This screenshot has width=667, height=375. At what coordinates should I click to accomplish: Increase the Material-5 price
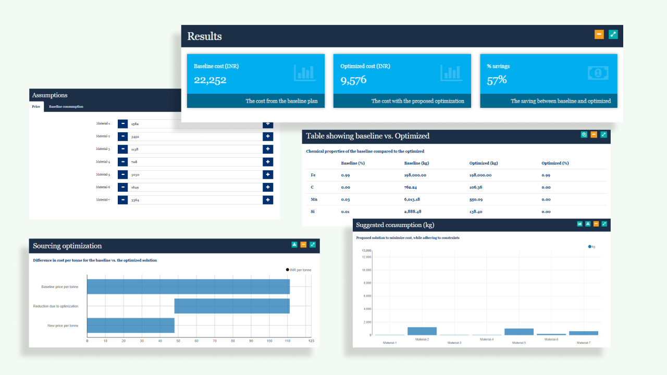click(268, 175)
